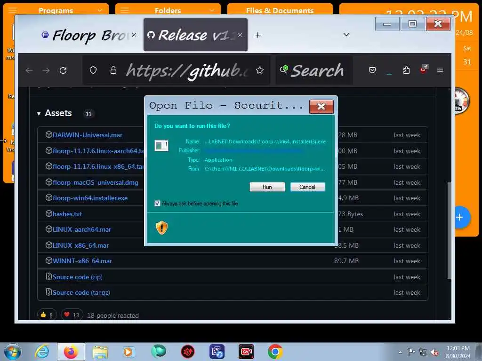Click the padlock site security icon
This screenshot has width=482, height=361.
click(x=113, y=71)
